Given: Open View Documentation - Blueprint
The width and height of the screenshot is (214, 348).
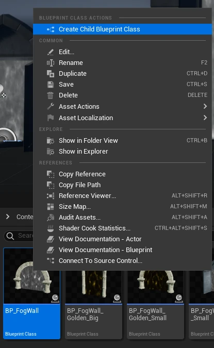Looking at the screenshot, I should click(x=122, y=250).
